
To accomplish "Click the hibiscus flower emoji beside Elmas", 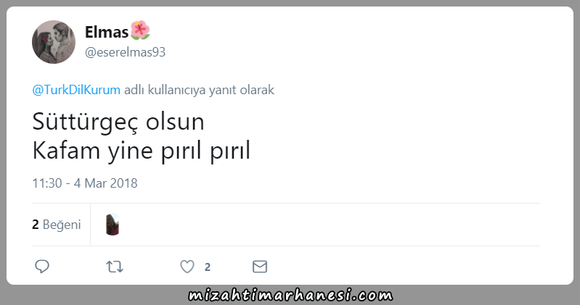I will pos(140,30).
